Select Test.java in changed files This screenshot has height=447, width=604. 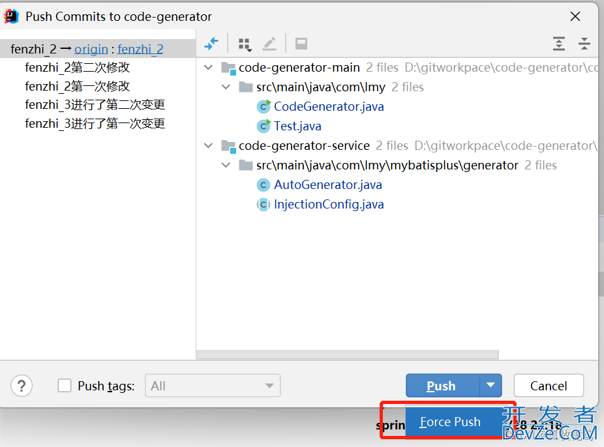pos(297,126)
